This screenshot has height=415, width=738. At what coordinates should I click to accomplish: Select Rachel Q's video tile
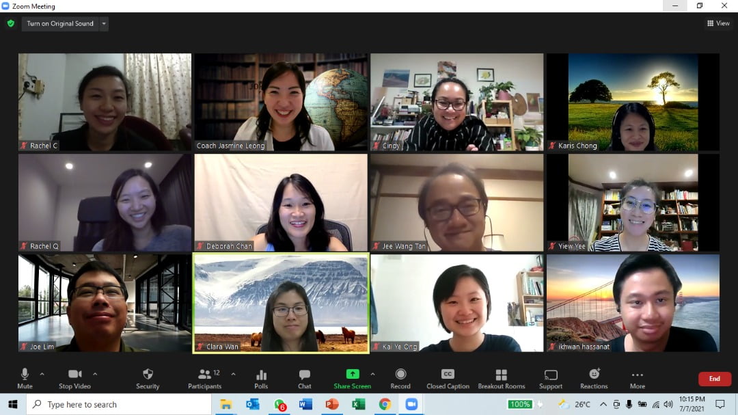tap(105, 202)
